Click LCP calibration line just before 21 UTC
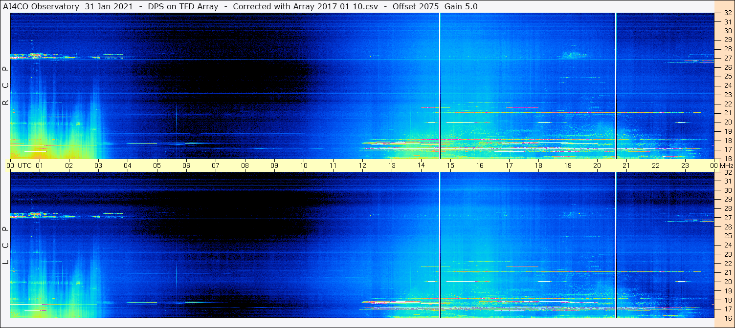This screenshot has width=735, height=328. [616, 245]
